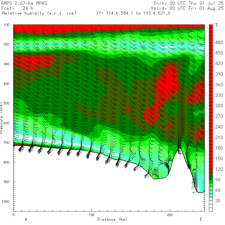Image resolution: width=225 pixels, height=225 pixels.
Task: Click the 'Fcst: 24 h' forecast label
Action: [17, 8]
